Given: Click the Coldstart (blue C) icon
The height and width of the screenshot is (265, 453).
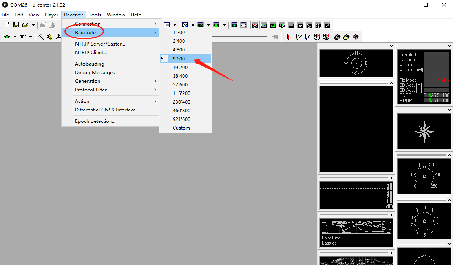Looking at the screenshot, I should [308, 37].
